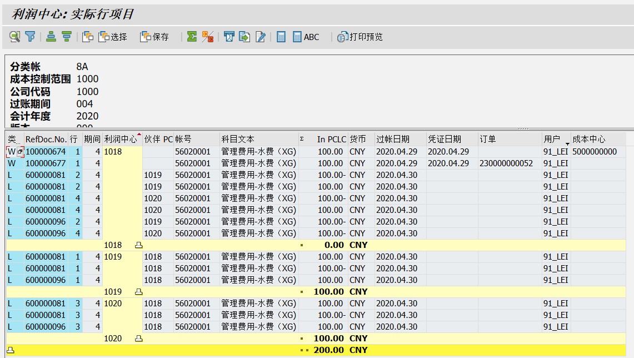Image resolution: width=634 pixels, height=358 pixels.
Task: Save the layout with the 保存 button
Action: (x=154, y=37)
